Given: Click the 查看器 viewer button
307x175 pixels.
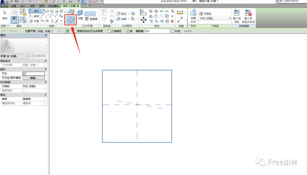Looking at the screenshot, I should [x=91, y=19].
